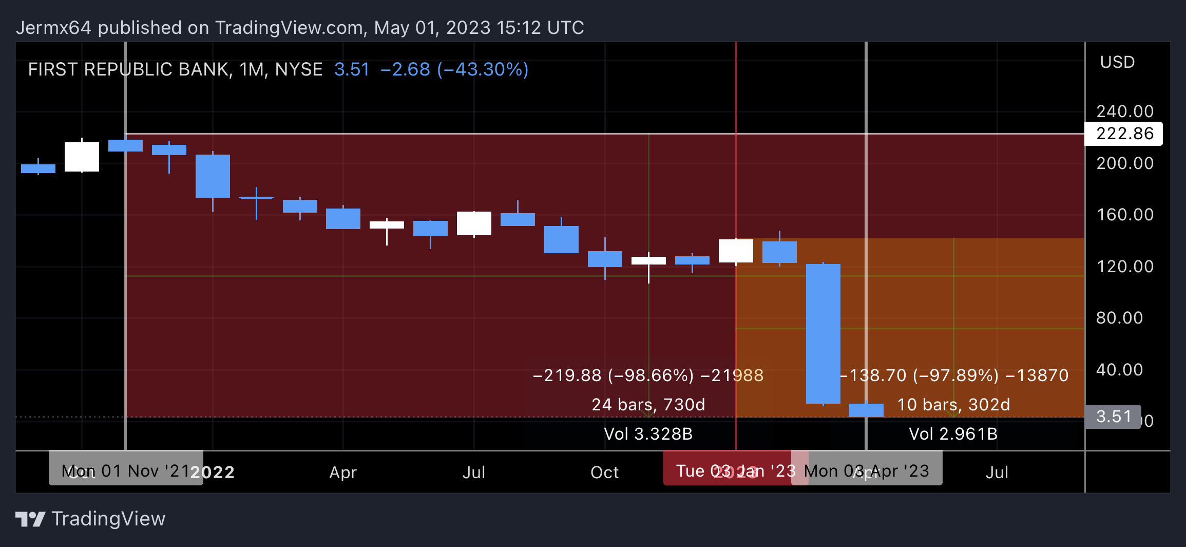Click the '24 bars, 730d' label
The width and height of the screenshot is (1186, 547).
[648, 405]
